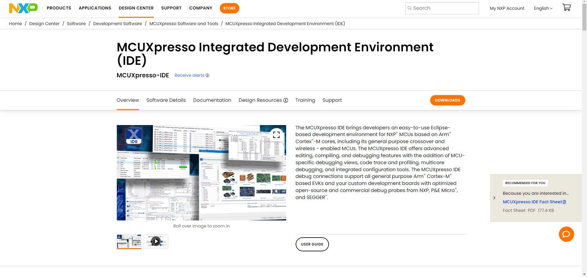The height and width of the screenshot is (277, 587).
Task: Go to Home breadcrumb
Action: click(x=16, y=24)
